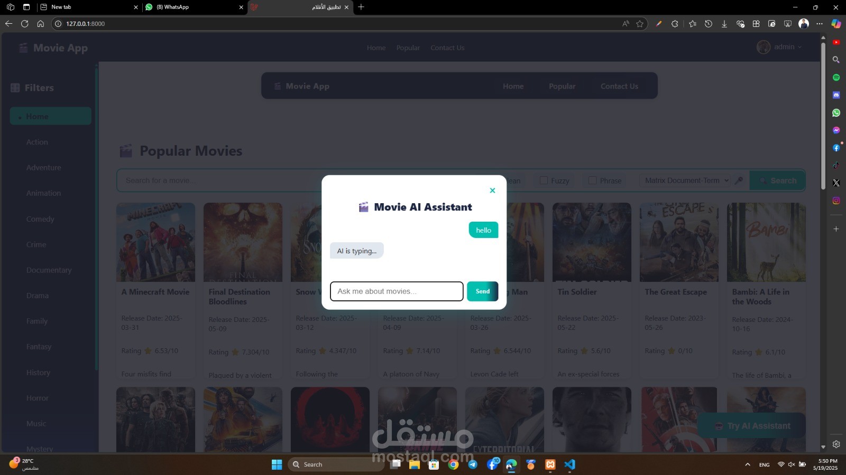Open the Edge sidebar settings gear
The image size is (846, 475).
tap(836, 444)
